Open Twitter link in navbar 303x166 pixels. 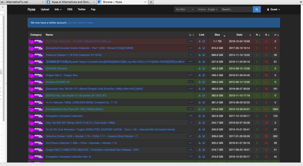82,9
